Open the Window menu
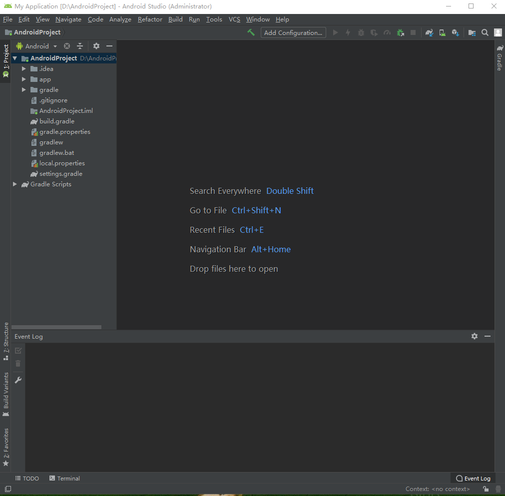 (258, 19)
